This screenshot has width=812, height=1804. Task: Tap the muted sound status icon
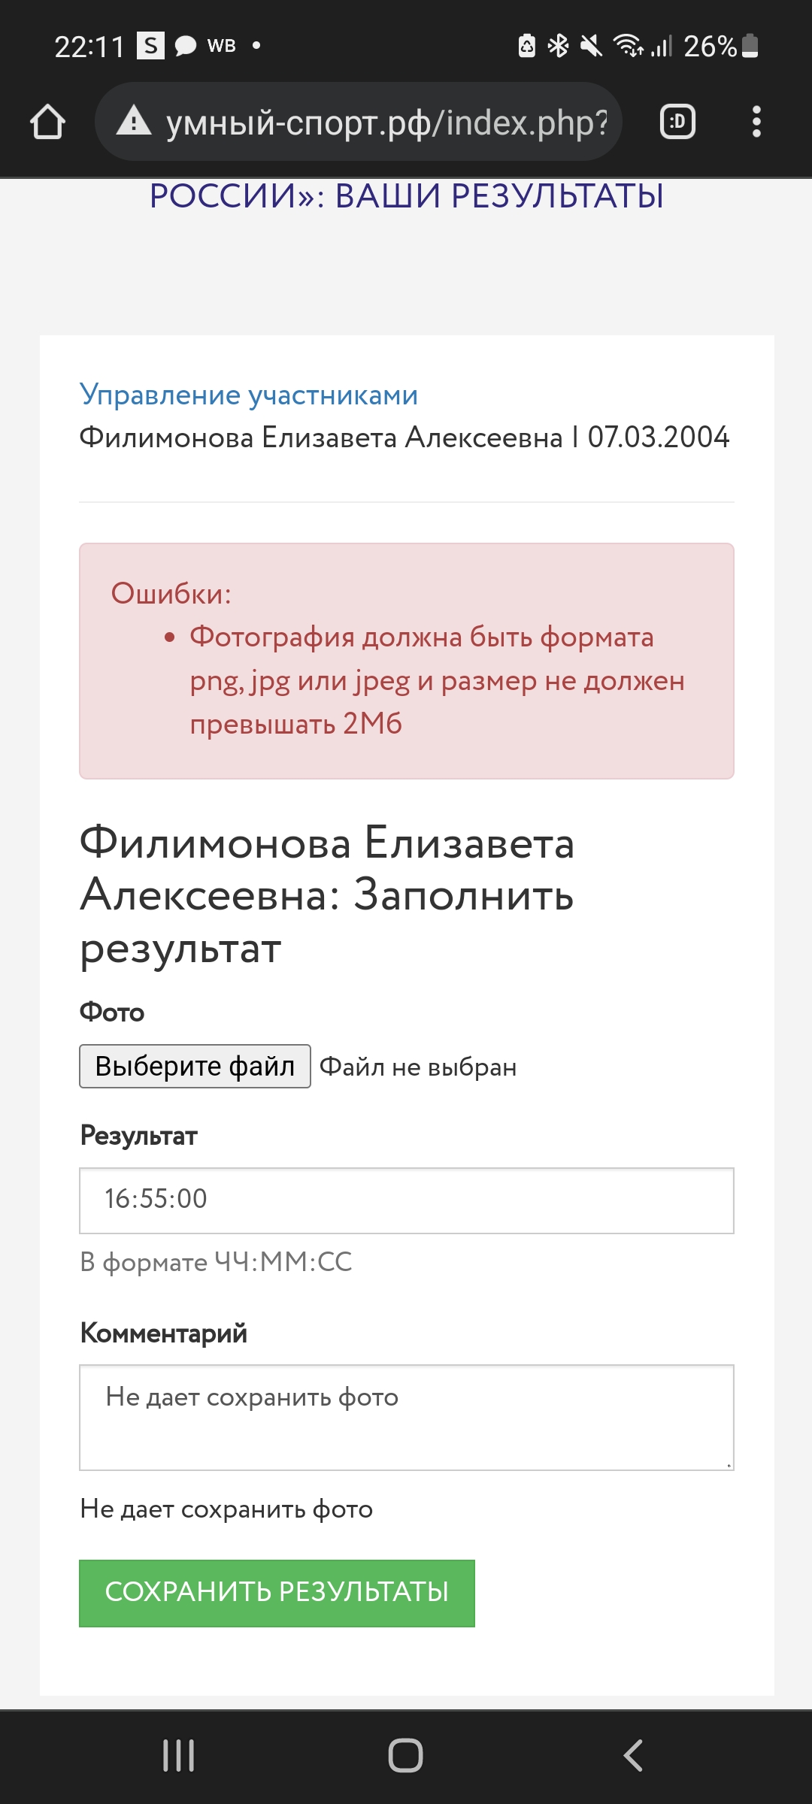592,46
